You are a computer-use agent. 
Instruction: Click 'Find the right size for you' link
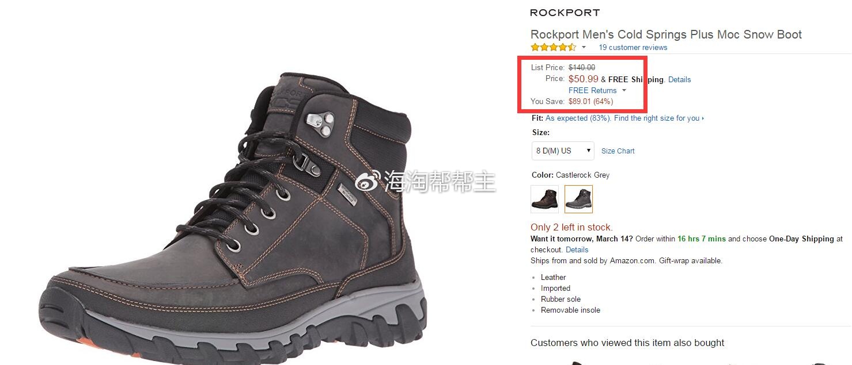(x=657, y=118)
